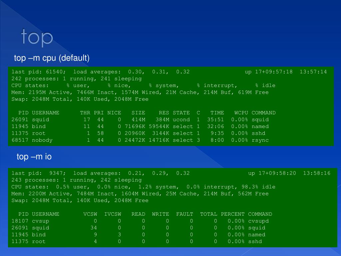Click the RES column header

tap(164, 113)
